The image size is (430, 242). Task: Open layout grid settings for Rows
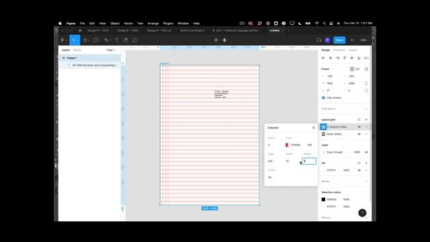(323, 134)
